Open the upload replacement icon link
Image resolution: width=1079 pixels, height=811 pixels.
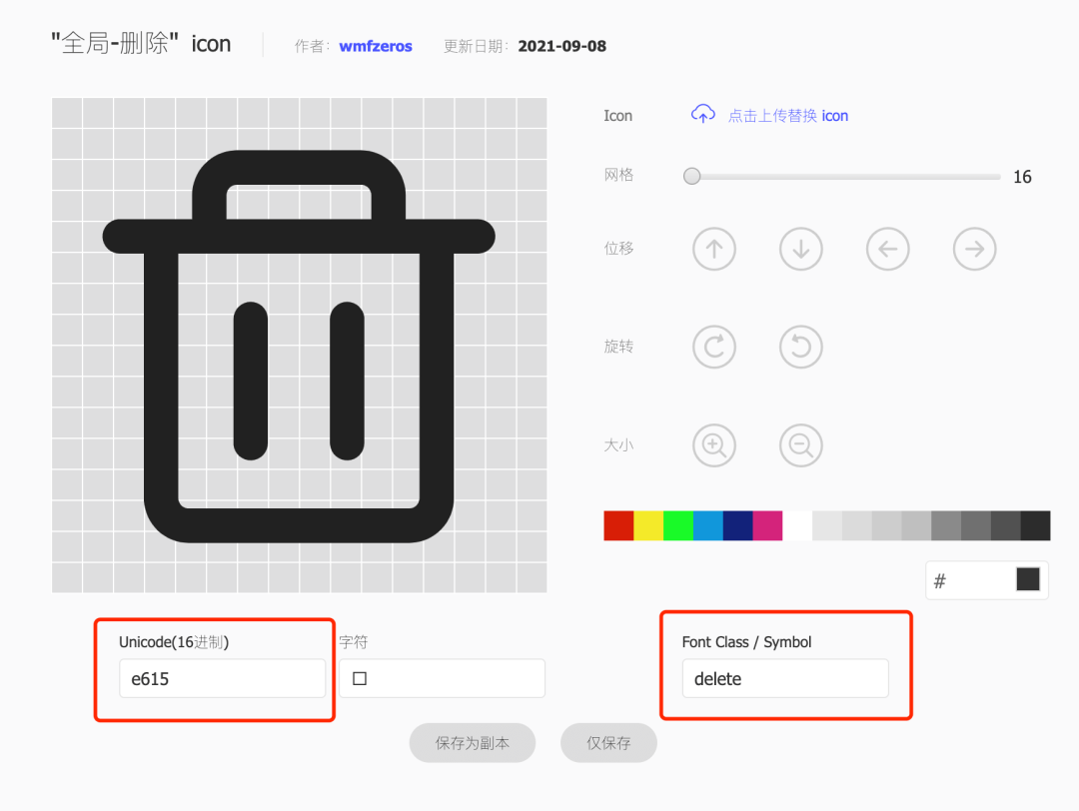788,116
